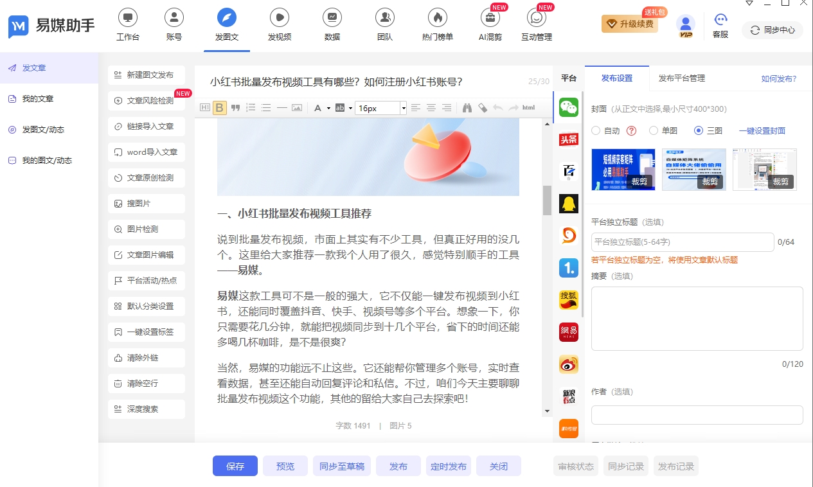
Task: Select the 自动 cover radio button
Action: tap(596, 130)
